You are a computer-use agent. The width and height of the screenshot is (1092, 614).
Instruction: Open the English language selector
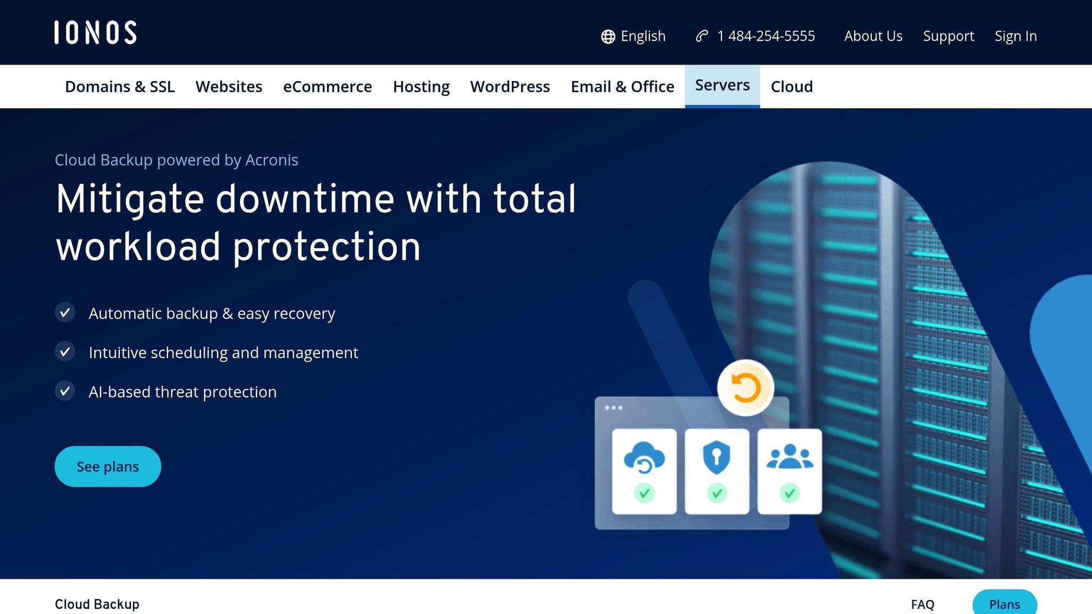pos(643,36)
